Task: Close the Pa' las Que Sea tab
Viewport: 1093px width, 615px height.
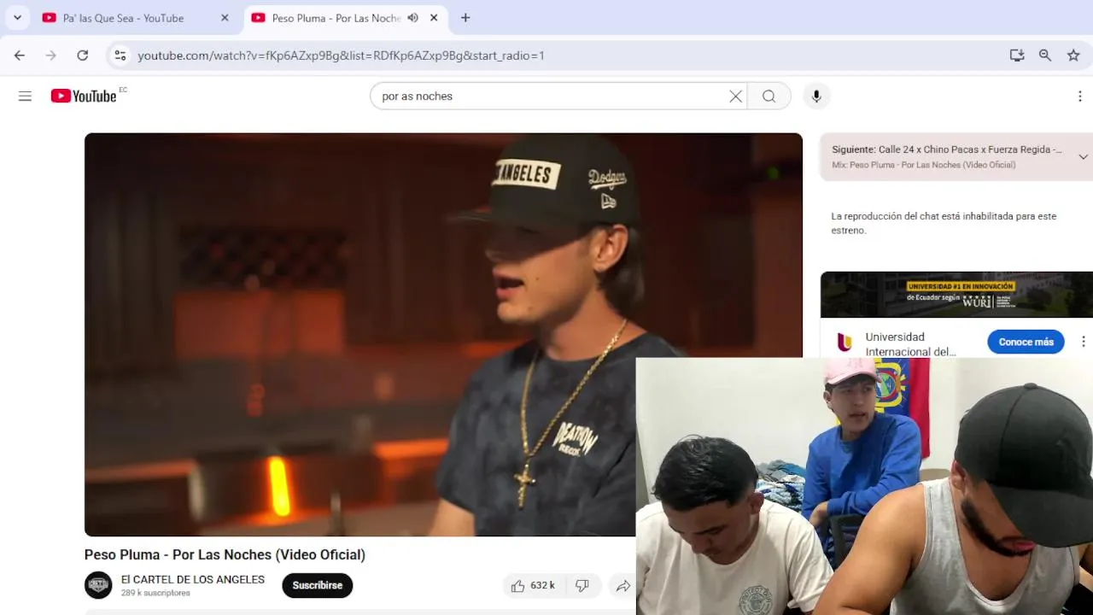Action: [225, 18]
